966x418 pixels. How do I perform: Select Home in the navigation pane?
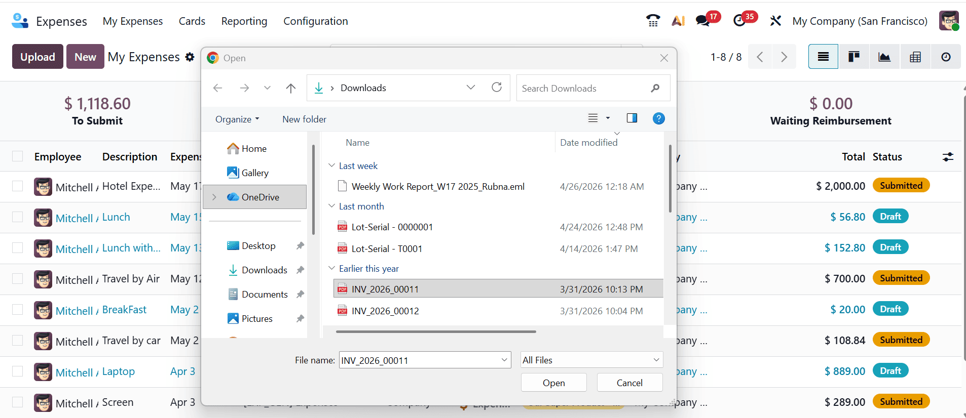(x=254, y=148)
